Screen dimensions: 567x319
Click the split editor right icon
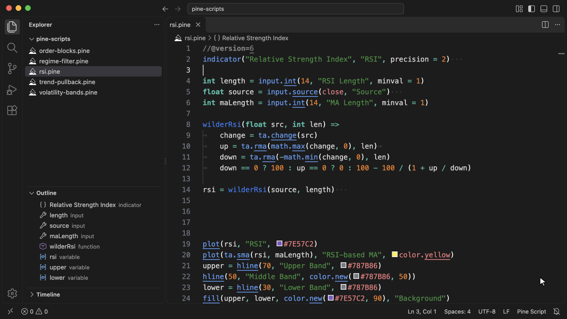tap(545, 25)
